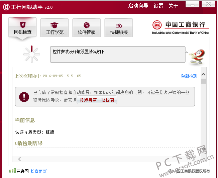The height and width of the screenshot is (178, 218).
Task: Click ICBC logo icon in title bar
Action: 6,7
